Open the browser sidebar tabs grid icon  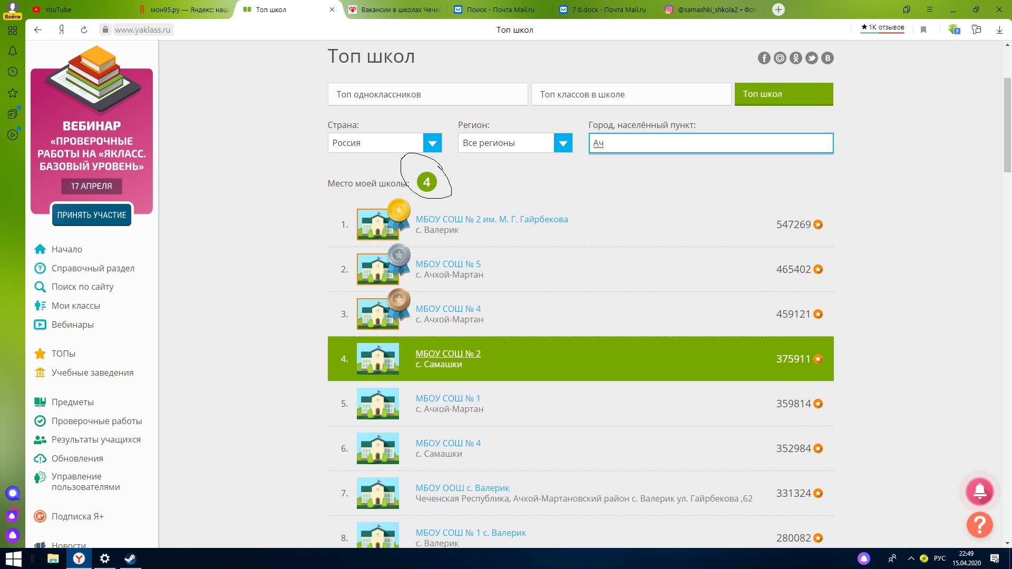tap(13, 31)
